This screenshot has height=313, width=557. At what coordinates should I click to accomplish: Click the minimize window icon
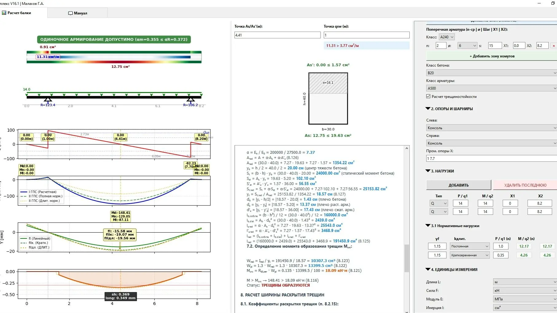point(539,3)
